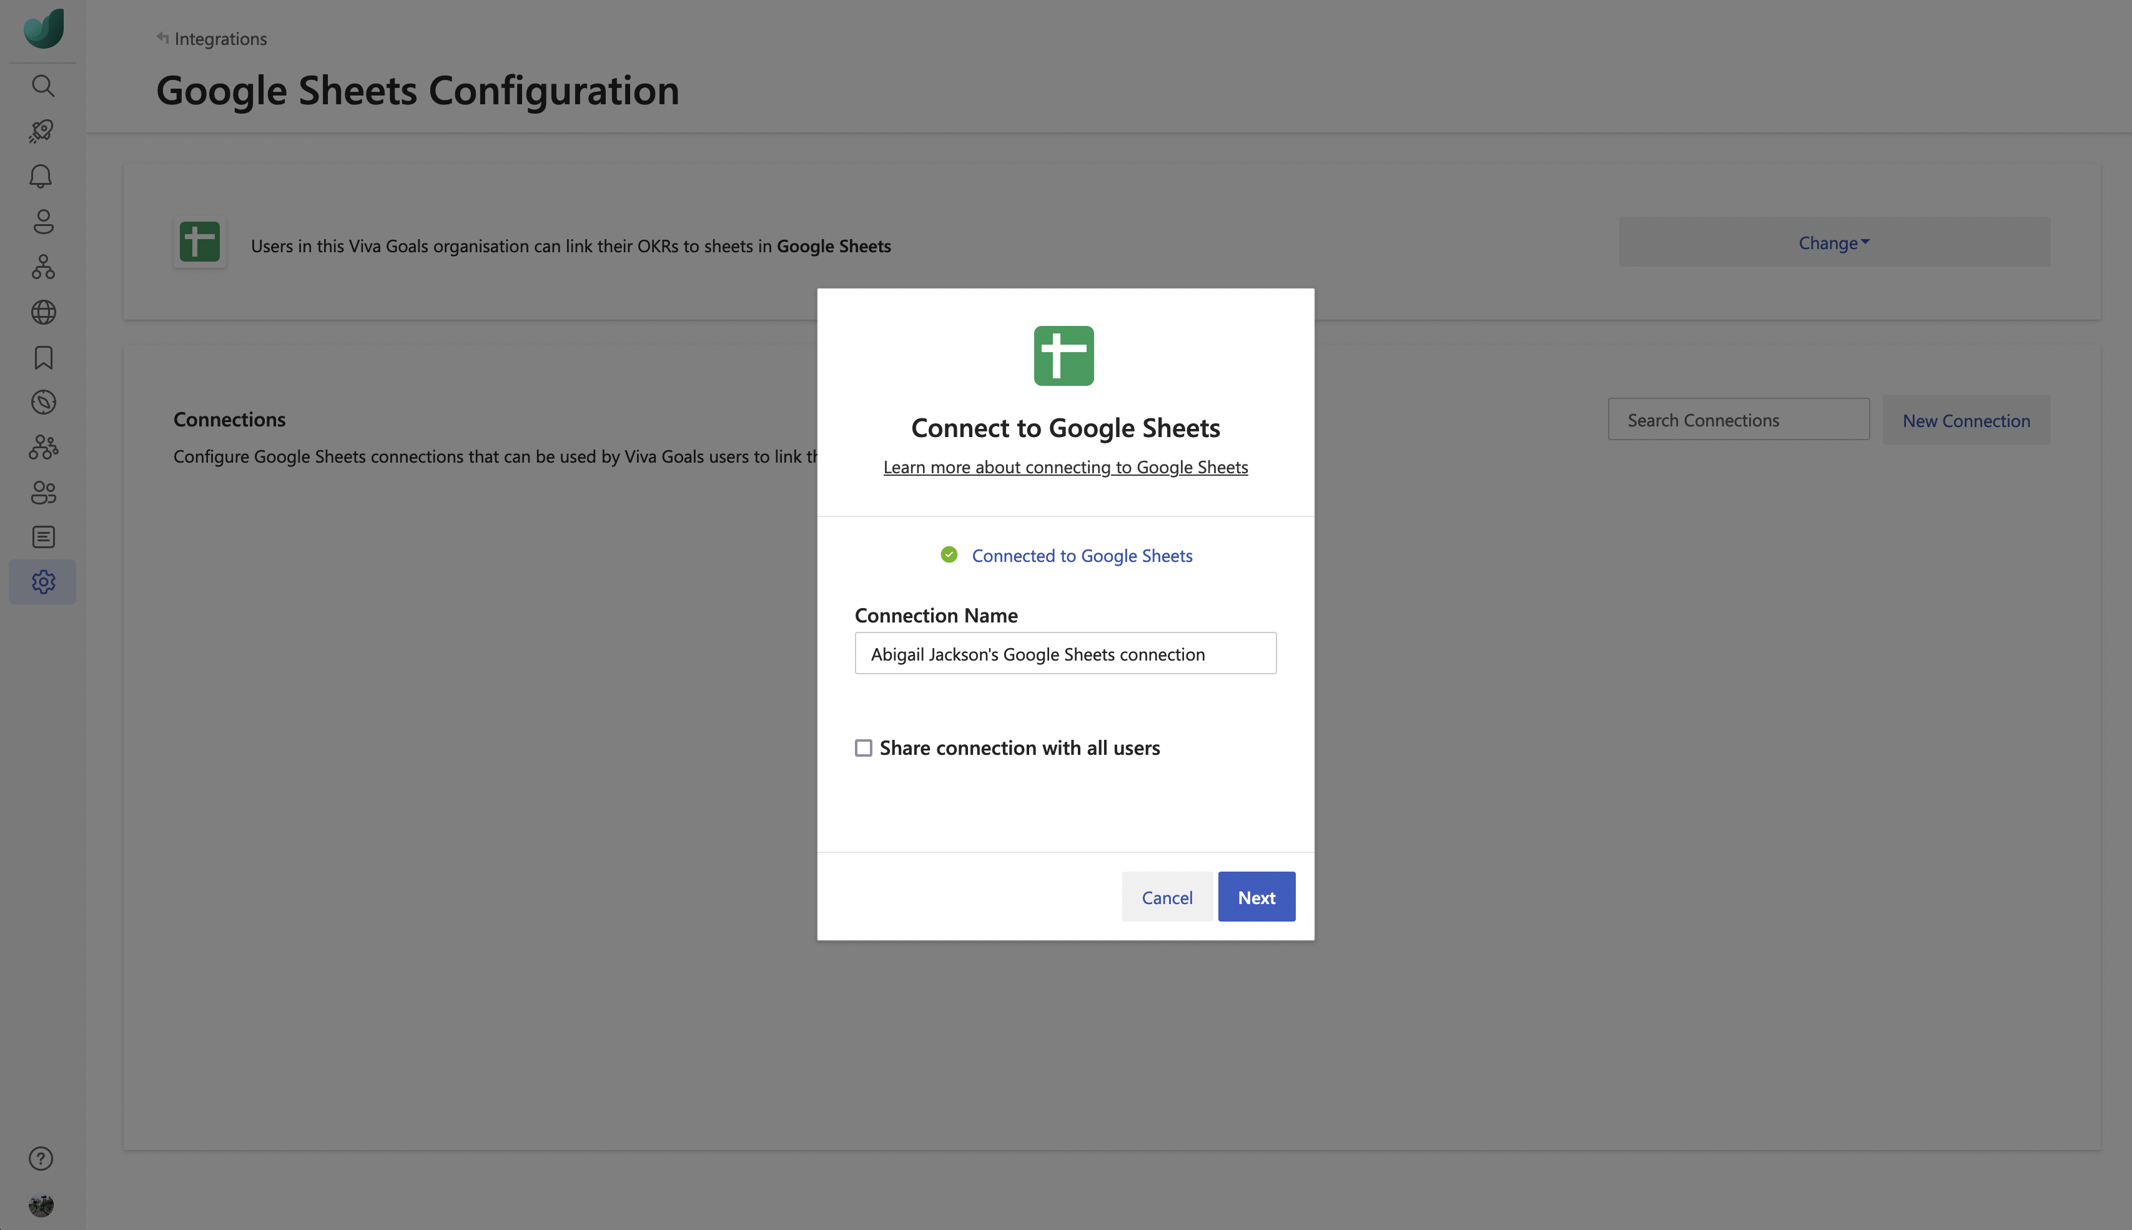Click the Connection Name text field
The width and height of the screenshot is (2132, 1230).
1065,654
